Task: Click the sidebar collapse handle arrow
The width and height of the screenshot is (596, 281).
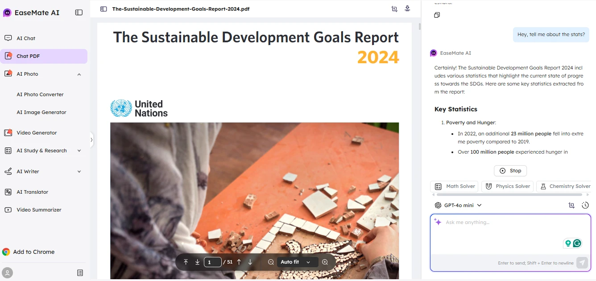Action: [x=91, y=140]
